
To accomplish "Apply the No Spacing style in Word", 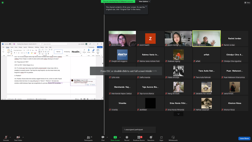I will click(x=67, y=52).
